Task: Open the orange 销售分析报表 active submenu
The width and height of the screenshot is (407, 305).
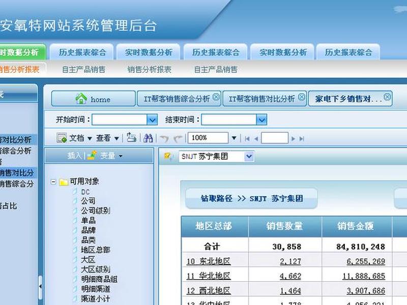Action: pos(20,69)
